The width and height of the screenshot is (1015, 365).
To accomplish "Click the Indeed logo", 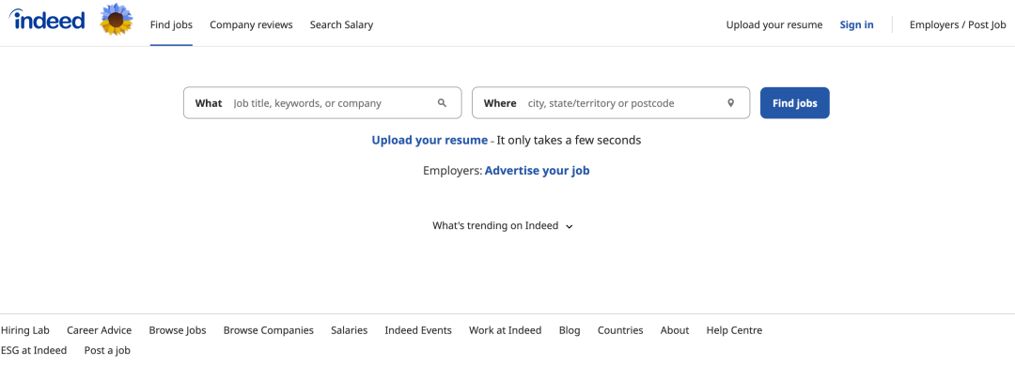I will point(47,20).
